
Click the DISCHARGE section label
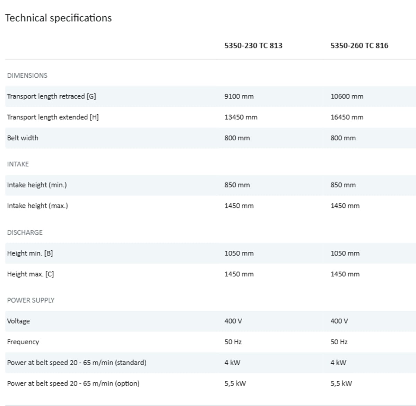click(25, 233)
